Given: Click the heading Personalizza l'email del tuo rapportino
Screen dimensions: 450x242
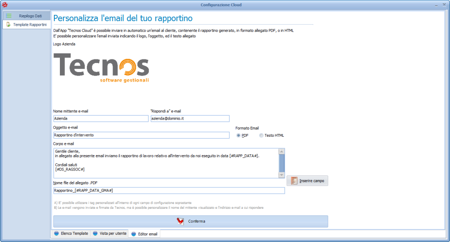Looking at the screenshot, I should point(123,18).
